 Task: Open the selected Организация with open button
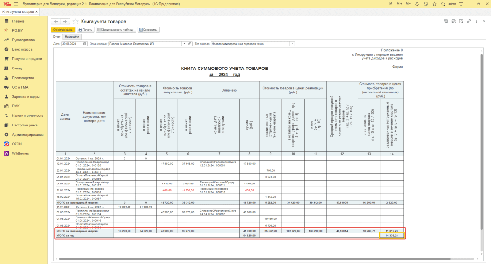click(x=190, y=44)
